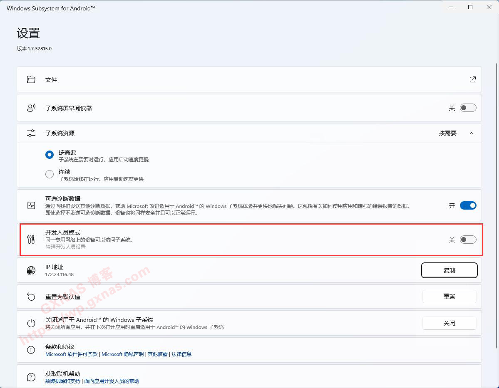Click the globe icon beside IP 地址
499x388 pixels.
[31, 270]
